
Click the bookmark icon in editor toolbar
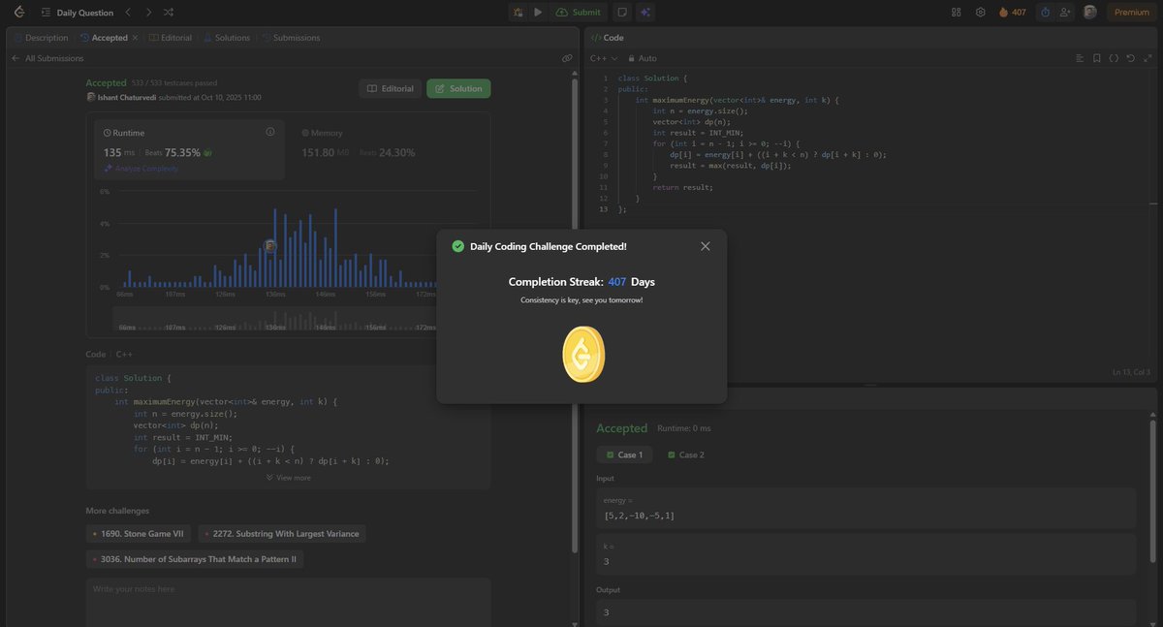click(1097, 58)
